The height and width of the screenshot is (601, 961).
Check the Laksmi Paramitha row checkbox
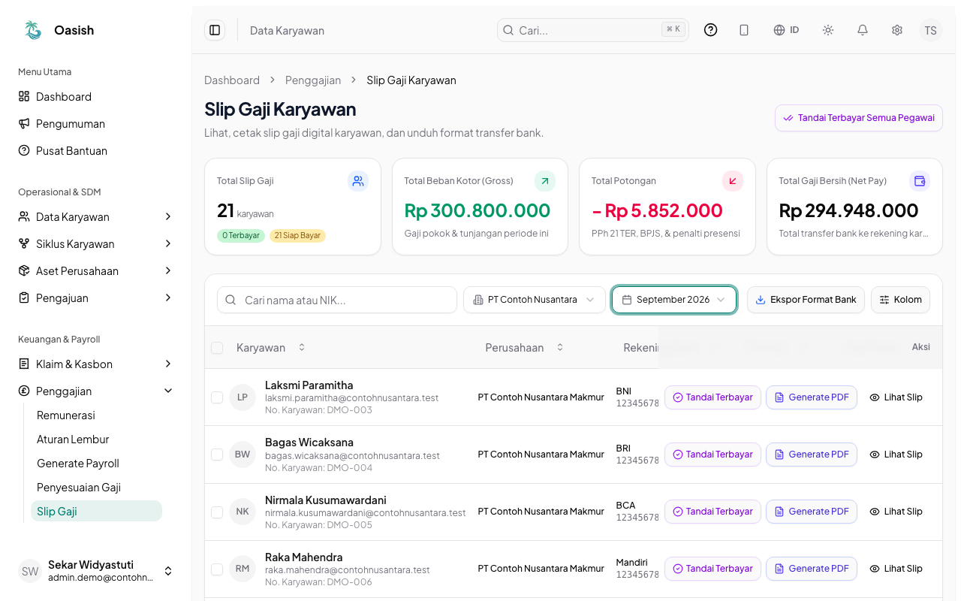tap(217, 397)
